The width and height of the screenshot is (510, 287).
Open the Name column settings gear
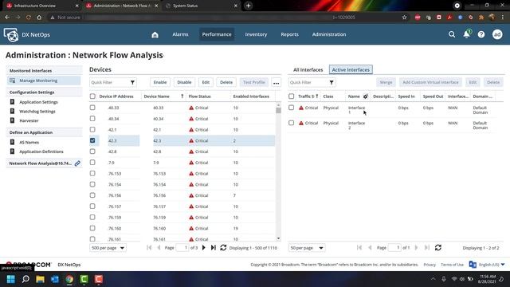pos(365,96)
